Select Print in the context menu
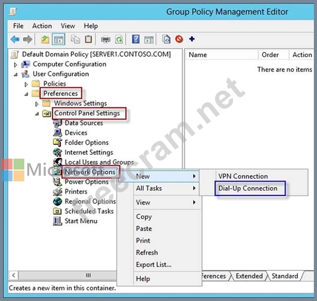Viewport: 317px width, 301px height. coord(143,240)
